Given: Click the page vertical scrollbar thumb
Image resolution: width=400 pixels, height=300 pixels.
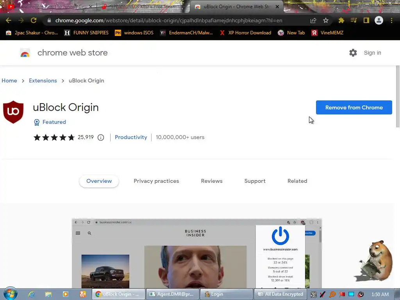Looking at the screenshot, I should pos(398,96).
